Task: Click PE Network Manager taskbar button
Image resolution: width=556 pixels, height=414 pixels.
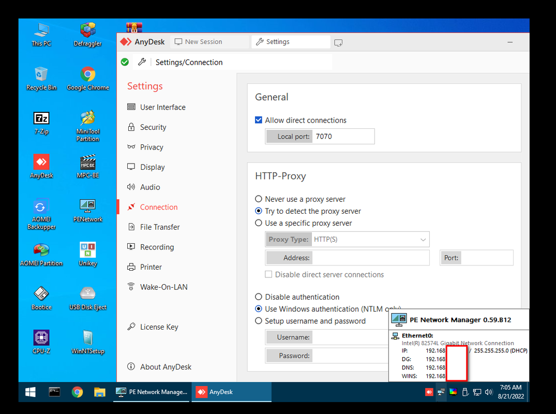Action: (x=152, y=392)
